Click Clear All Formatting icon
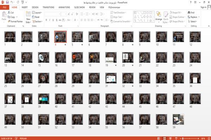The image size is (211, 140). [x=77, y=14]
